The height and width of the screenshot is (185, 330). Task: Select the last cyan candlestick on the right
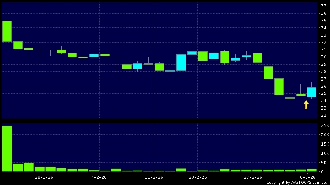(x=312, y=92)
